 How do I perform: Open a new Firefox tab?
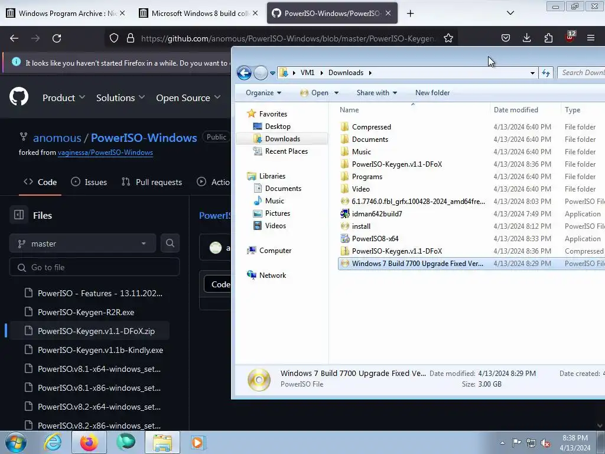(x=410, y=14)
